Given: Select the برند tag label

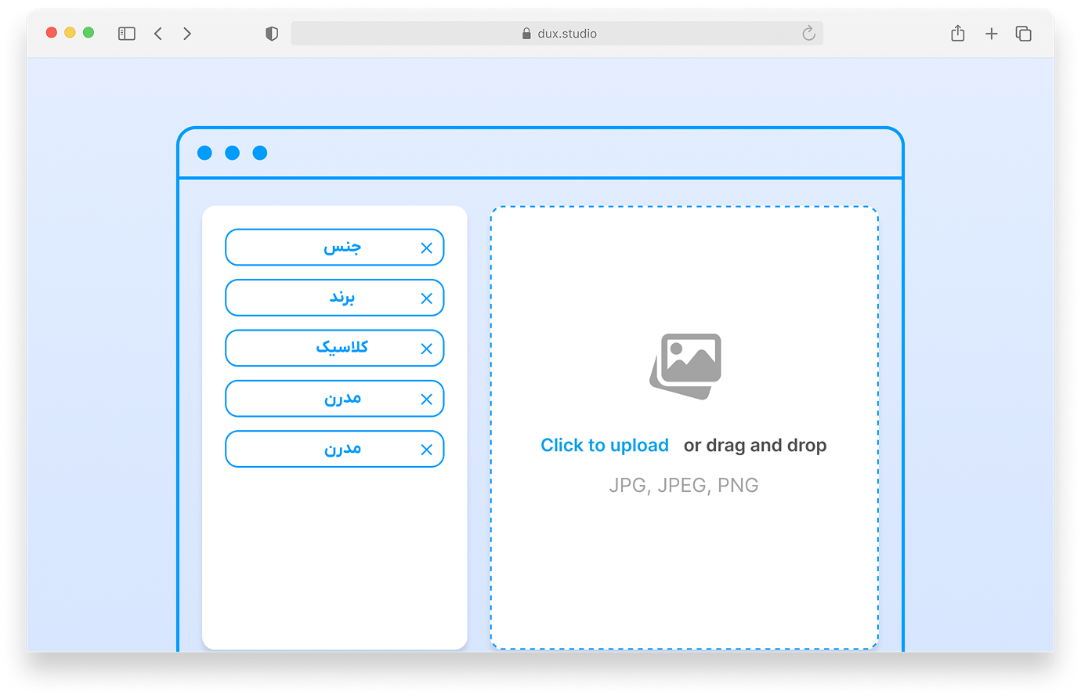Looking at the screenshot, I should point(342,298).
